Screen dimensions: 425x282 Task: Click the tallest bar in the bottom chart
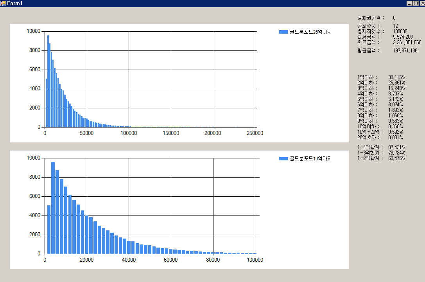point(53,207)
